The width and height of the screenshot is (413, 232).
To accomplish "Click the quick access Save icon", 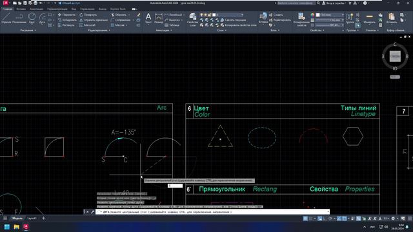I will (x=25, y=3).
